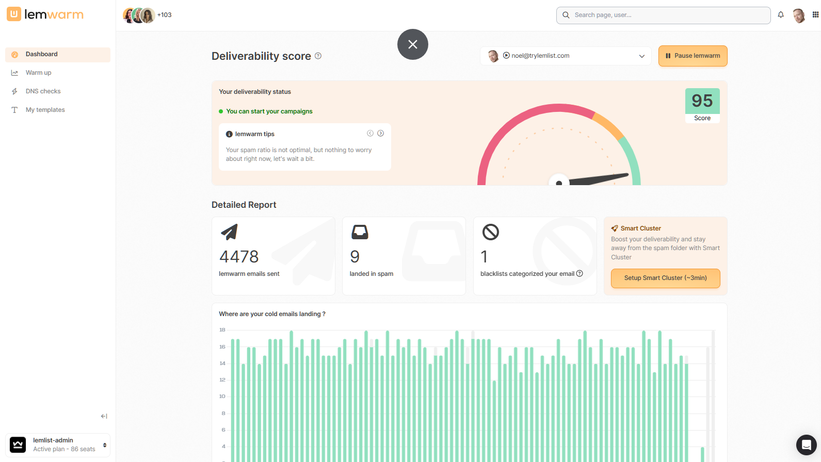Pause lemwarm with the orange button
The image size is (821, 462).
pos(693,56)
